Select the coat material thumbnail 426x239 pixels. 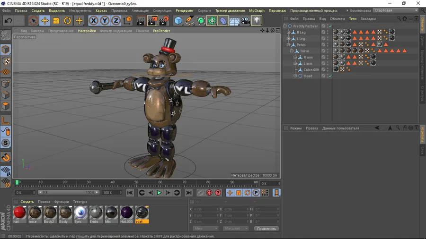(142, 213)
